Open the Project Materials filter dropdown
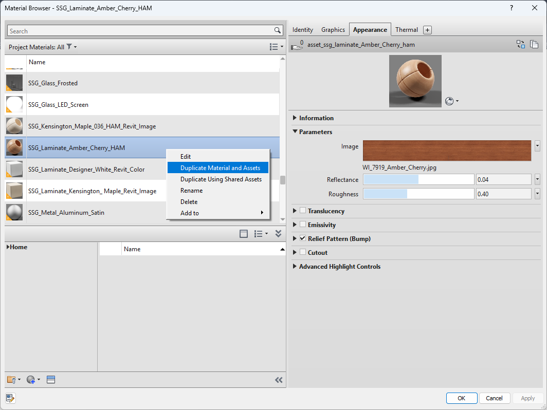Screen dimensions: 547x410 [71, 47]
